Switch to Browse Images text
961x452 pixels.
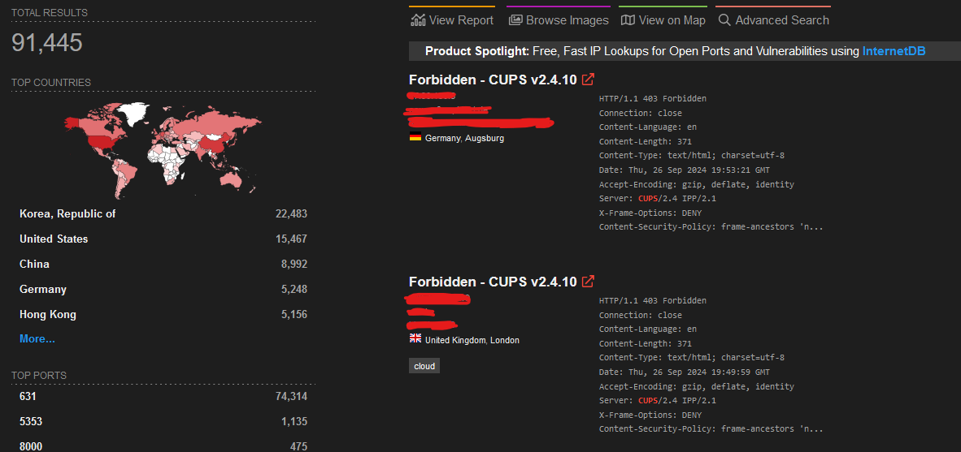point(567,20)
